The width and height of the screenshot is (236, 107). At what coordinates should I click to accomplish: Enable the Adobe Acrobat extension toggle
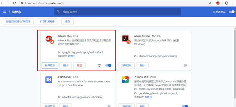tap(184, 66)
